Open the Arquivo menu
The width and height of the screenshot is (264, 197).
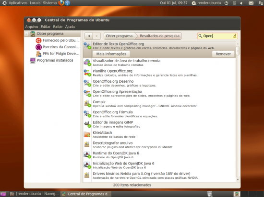(32, 27)
